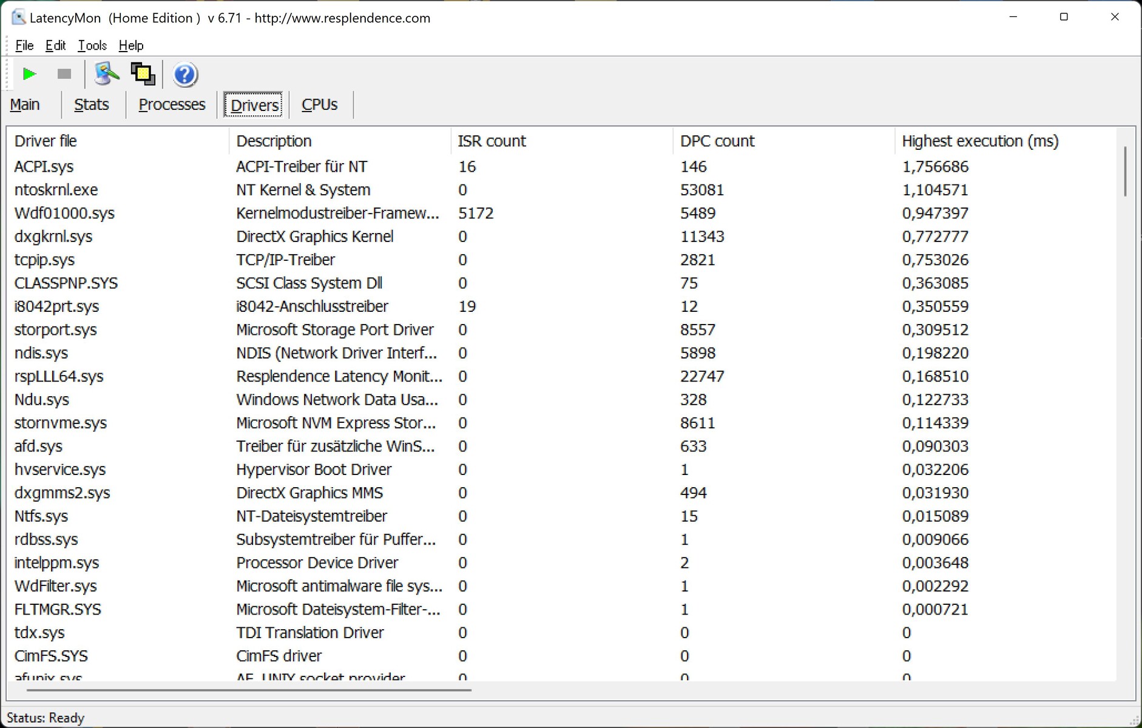This screenshot has height=728, width=1142.
Task: Sort by the DPC count column header
Action: click(x=717, y=141)
